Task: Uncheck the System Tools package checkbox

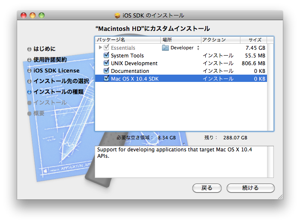Action: (x=106, y=56)
